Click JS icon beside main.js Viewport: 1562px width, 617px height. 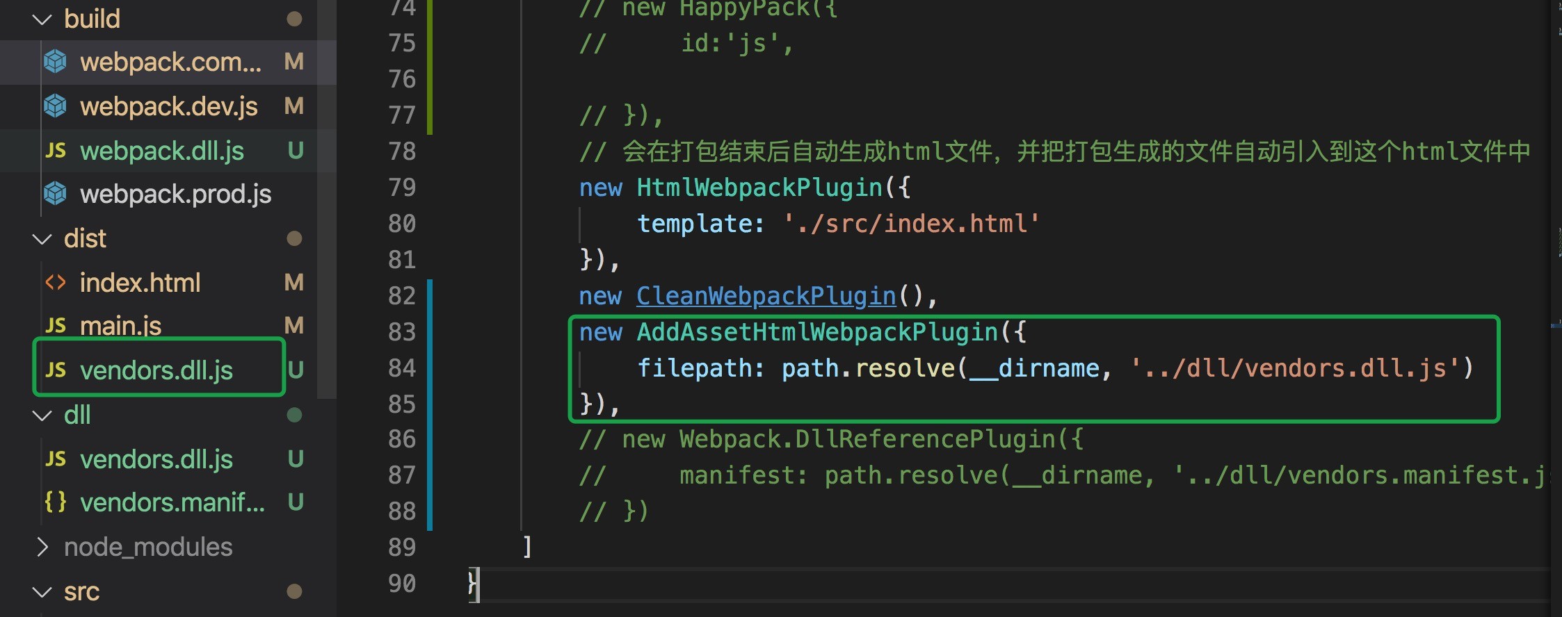click(x=56, y=326)
